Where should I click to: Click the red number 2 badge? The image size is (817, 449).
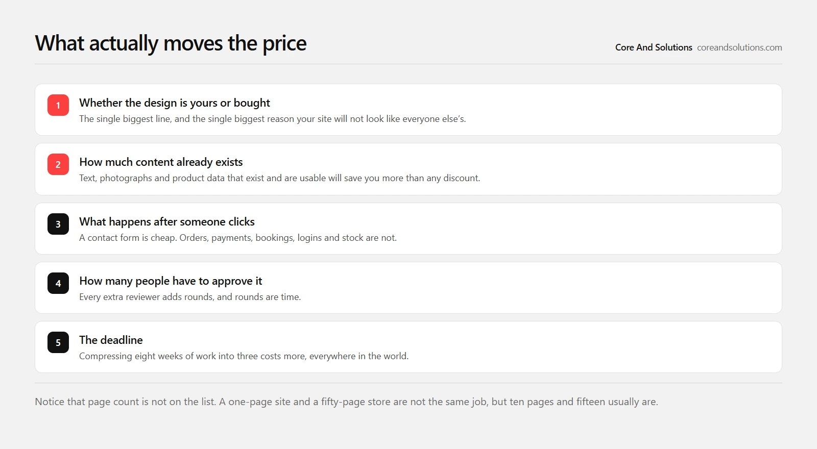pyautogui.click(x=58, y=164)
